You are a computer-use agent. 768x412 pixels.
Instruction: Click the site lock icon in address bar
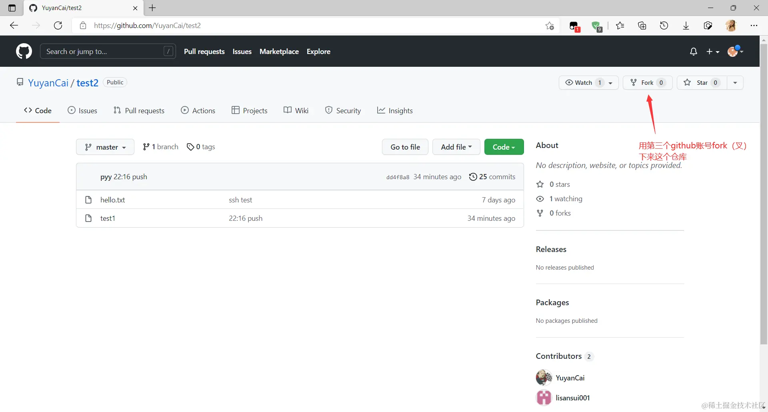[83, 26]
